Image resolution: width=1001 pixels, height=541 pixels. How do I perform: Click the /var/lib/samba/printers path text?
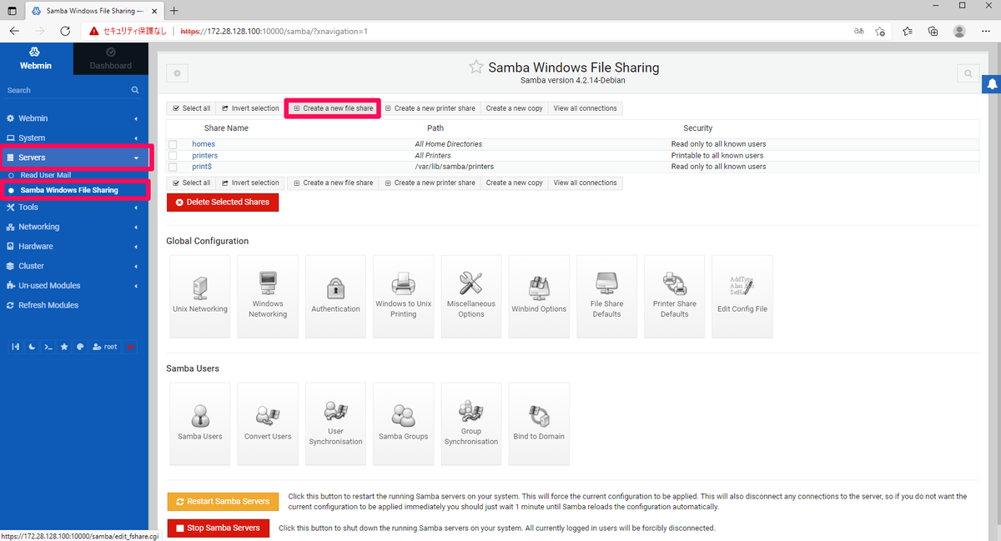point(455,167)
